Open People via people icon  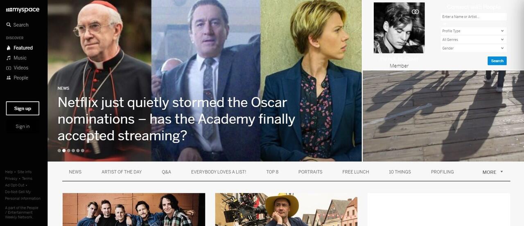click(x=9, y=78)
